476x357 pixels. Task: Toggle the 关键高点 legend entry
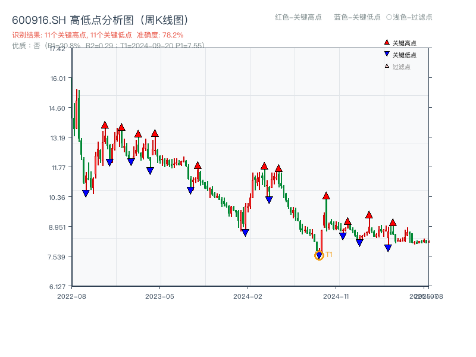coord(405,42)
